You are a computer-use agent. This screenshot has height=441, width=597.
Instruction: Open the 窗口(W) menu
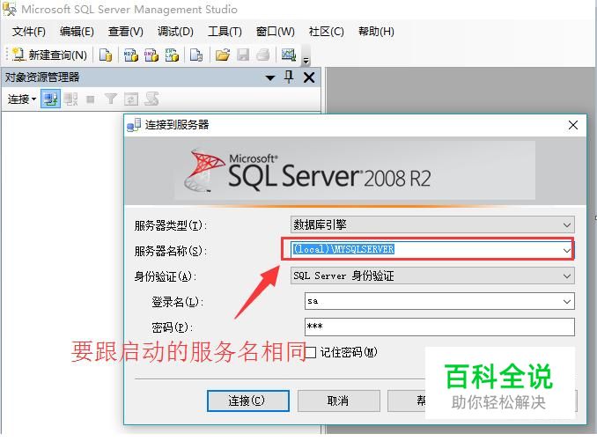tap(276, 32)
